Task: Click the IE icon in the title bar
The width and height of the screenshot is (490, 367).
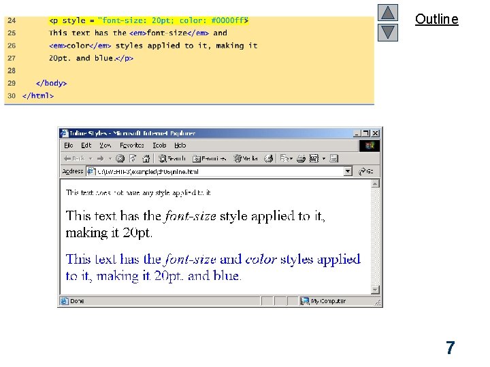Action: click(x=65, y=133)
